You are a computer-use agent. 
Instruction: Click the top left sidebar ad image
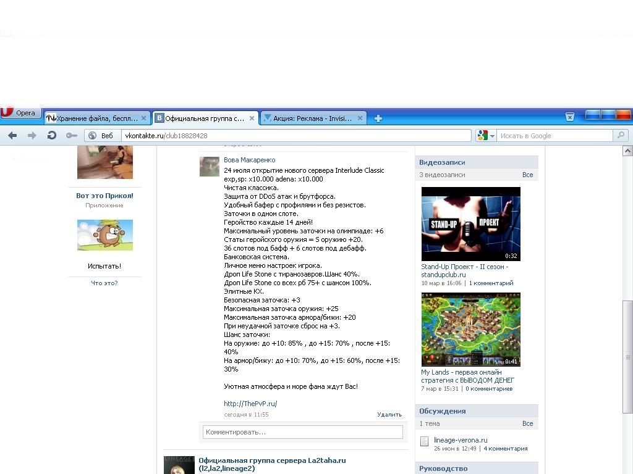(105, 162)
